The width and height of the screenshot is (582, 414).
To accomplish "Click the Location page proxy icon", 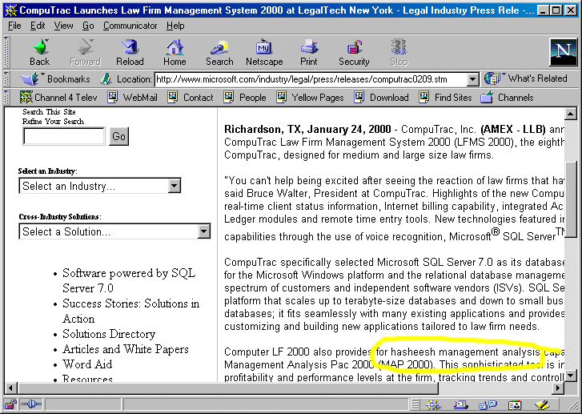I will coord(106,79).
